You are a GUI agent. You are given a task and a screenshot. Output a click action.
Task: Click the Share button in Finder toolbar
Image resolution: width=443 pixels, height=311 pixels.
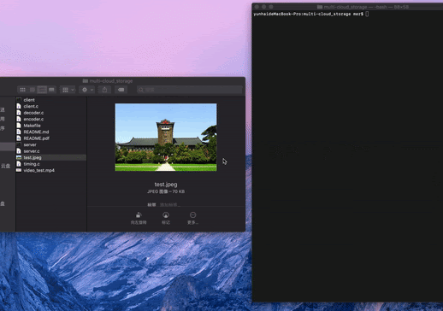click(104, 90)
